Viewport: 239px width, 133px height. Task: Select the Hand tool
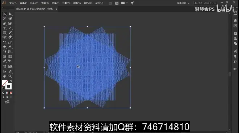(4, 76)
